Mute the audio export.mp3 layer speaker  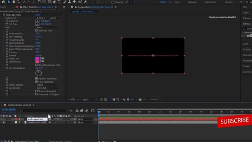[x=4, y=122]
